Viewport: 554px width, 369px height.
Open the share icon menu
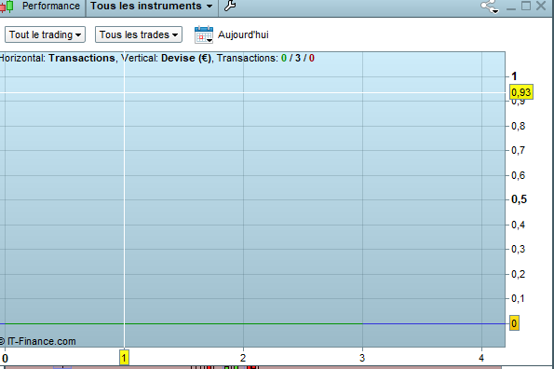point(490,7)
